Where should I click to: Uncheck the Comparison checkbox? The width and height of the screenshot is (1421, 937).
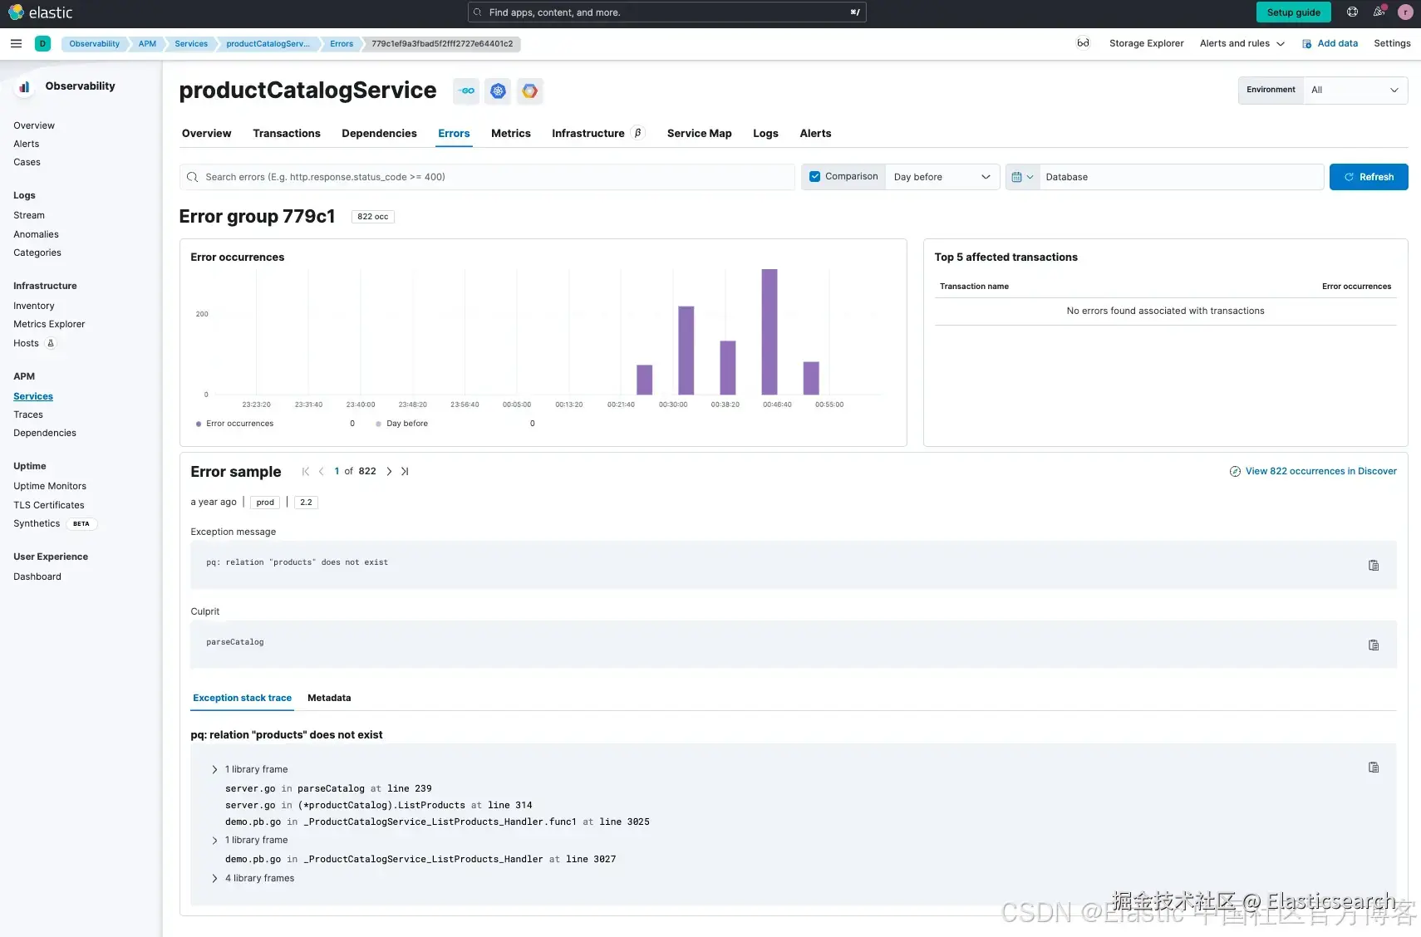815,176
